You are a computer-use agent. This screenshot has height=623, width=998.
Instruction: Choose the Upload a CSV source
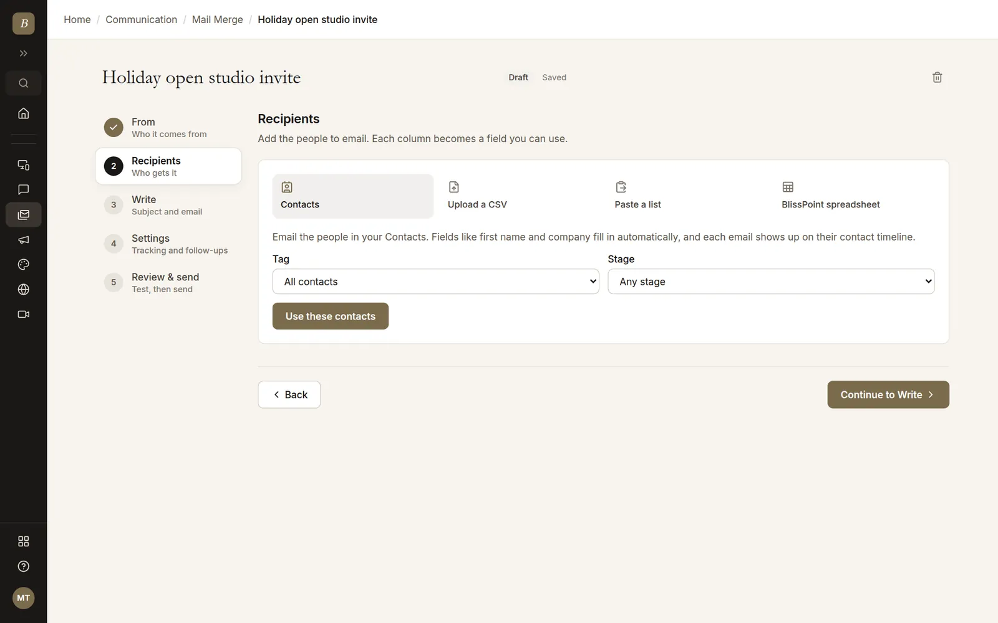(x=520, y=196)
